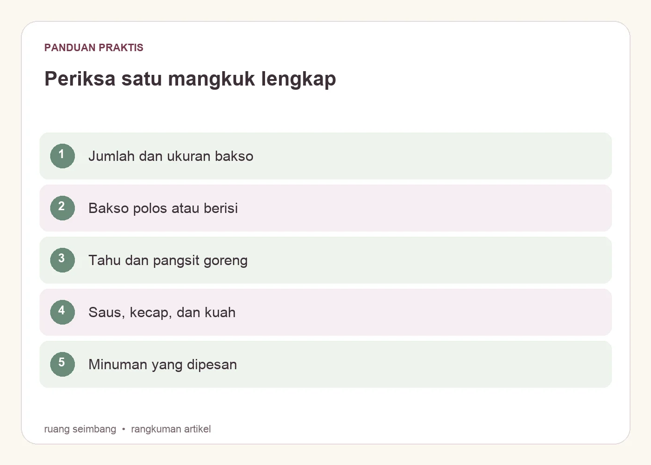
Task: Click the number 1 badge
Action: 62,156
